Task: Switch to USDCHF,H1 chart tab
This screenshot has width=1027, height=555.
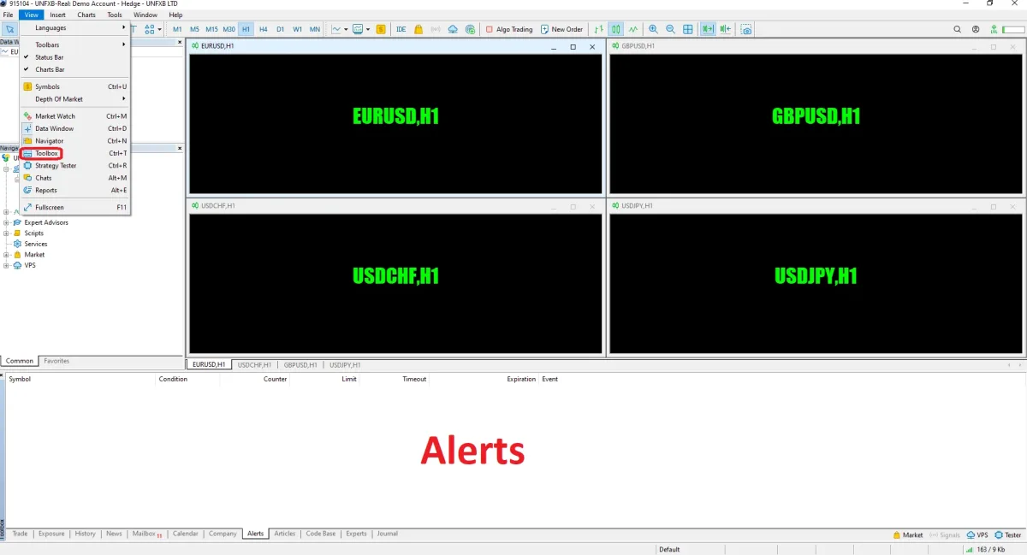Action: pos(254,364)
